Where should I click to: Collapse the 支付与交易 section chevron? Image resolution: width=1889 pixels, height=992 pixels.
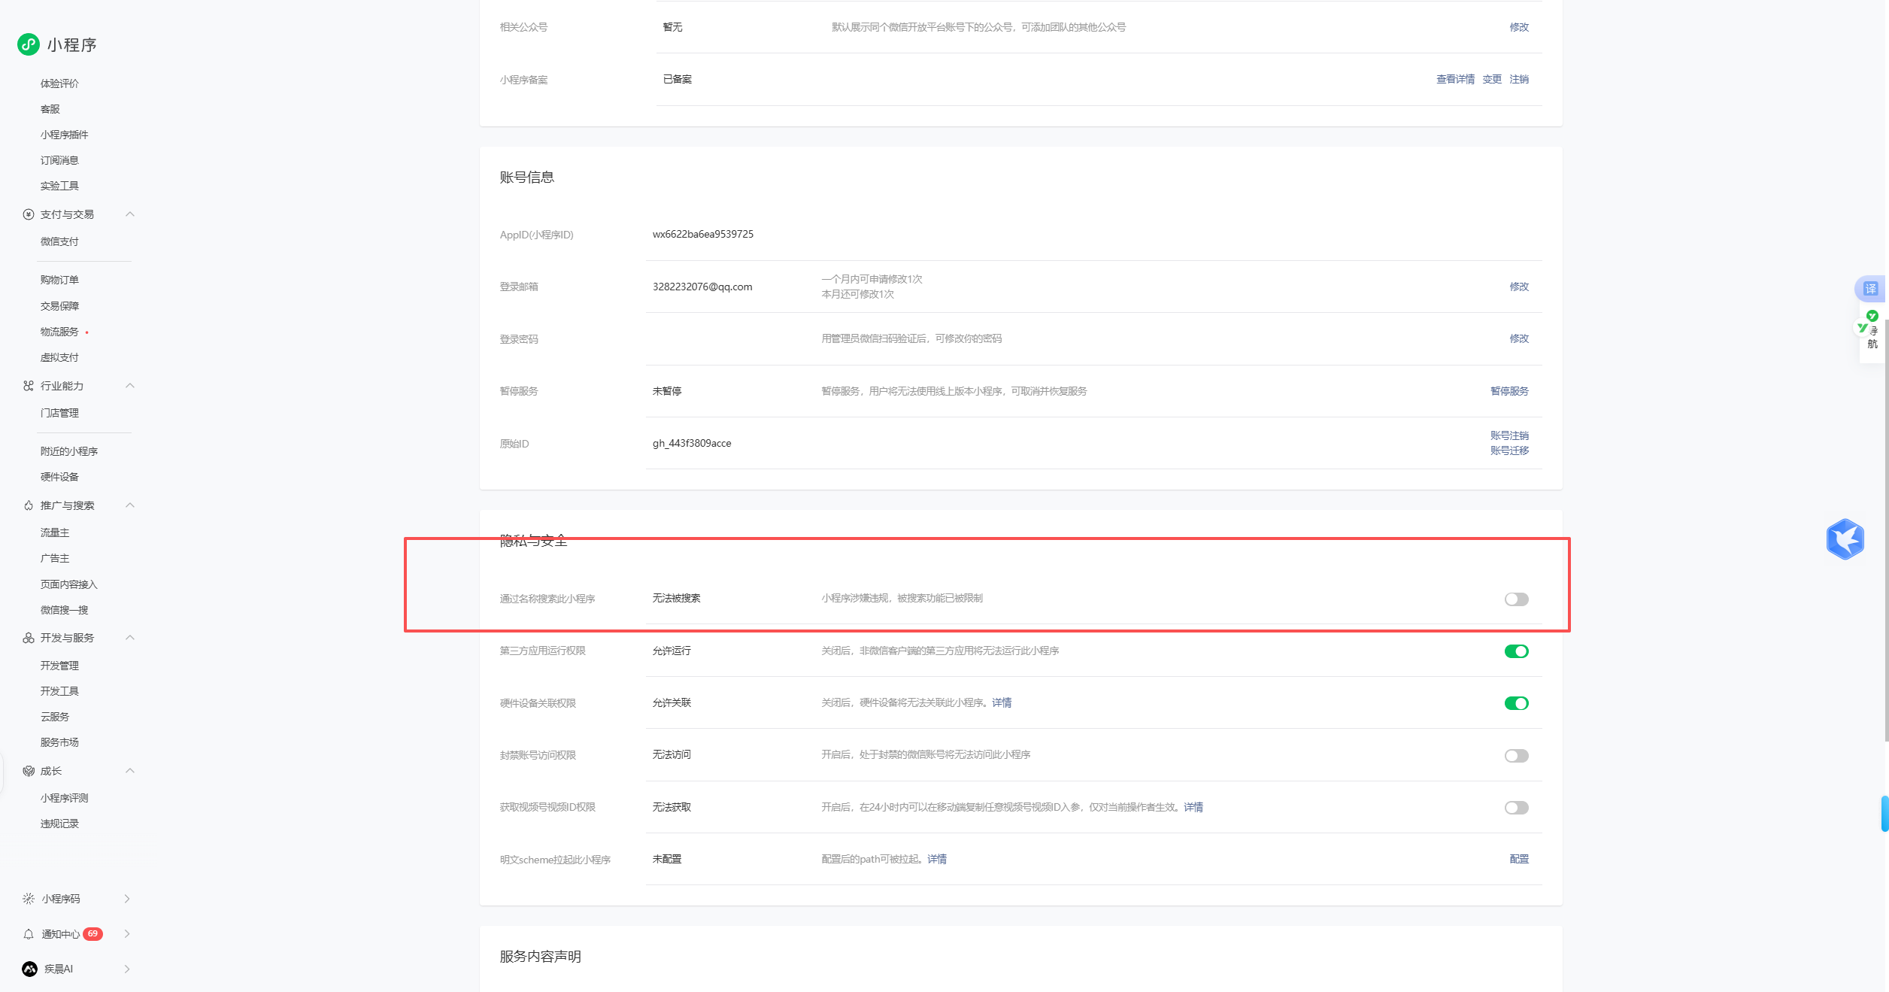click(x=130, y=214)
